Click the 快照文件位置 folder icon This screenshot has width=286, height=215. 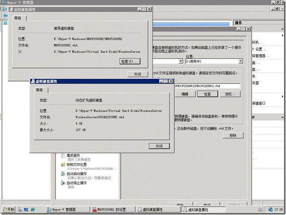63,165
